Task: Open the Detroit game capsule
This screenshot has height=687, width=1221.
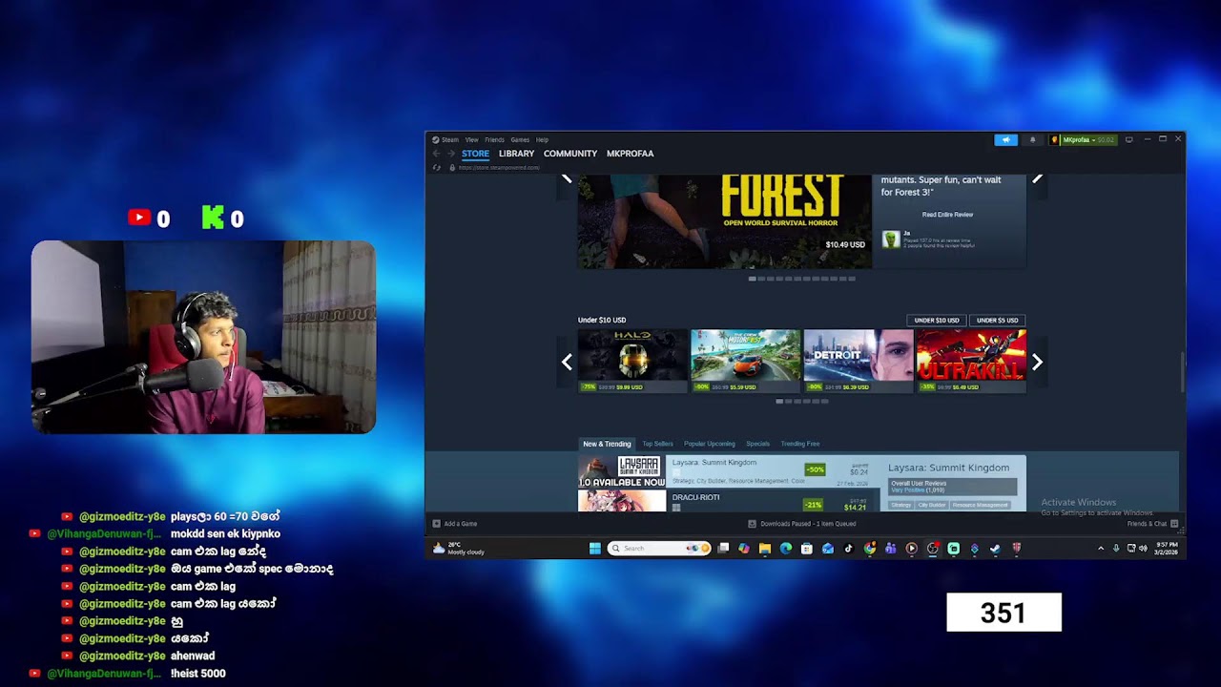Action: (x=859, y=361)
